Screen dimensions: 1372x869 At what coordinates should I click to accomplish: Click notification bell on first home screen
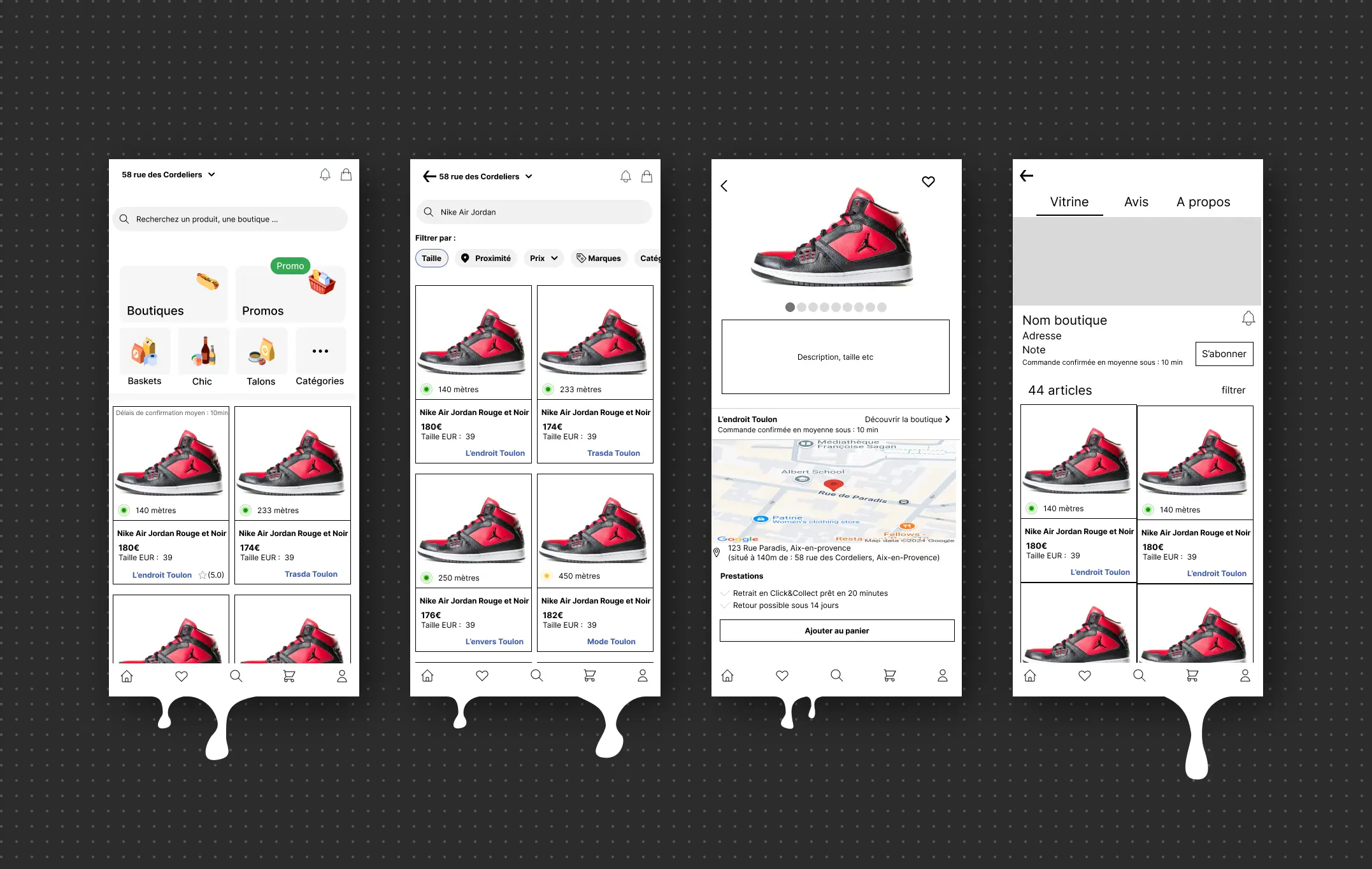(325, 174)
